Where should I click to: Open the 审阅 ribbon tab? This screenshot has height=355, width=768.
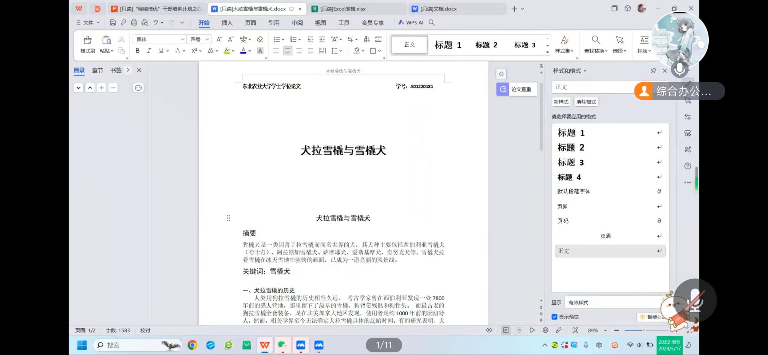(297, 23)
